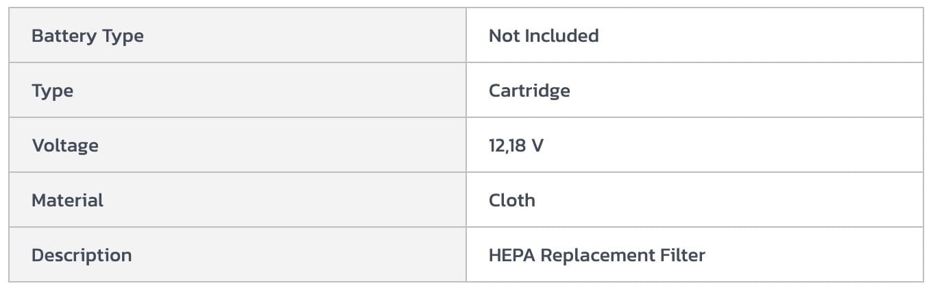Click the word Type after Battery

pyautogui.click(x=123, y=36)
